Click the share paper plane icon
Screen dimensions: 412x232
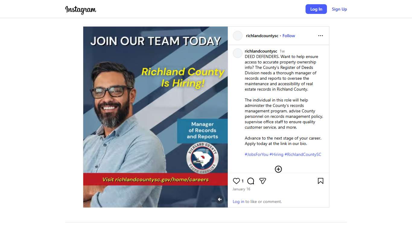coord(263,181)
